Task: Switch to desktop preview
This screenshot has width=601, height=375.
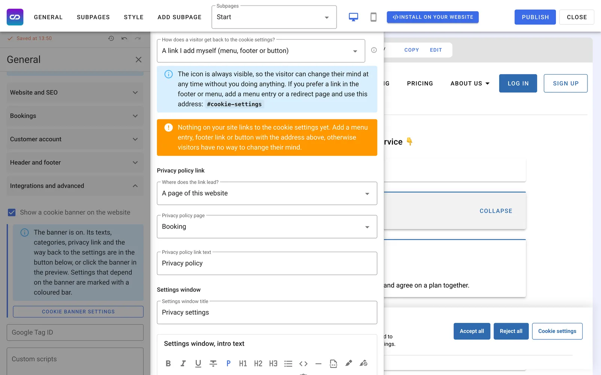Action: pyautogui.click(x=353, y=17)
